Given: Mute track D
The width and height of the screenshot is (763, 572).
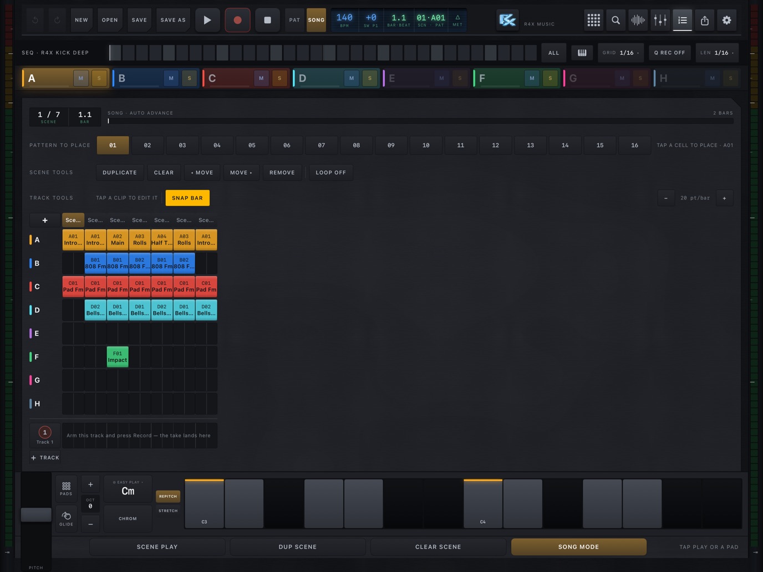Looking at the screenshot, I should pyautogui.click(x=352, y=78).
